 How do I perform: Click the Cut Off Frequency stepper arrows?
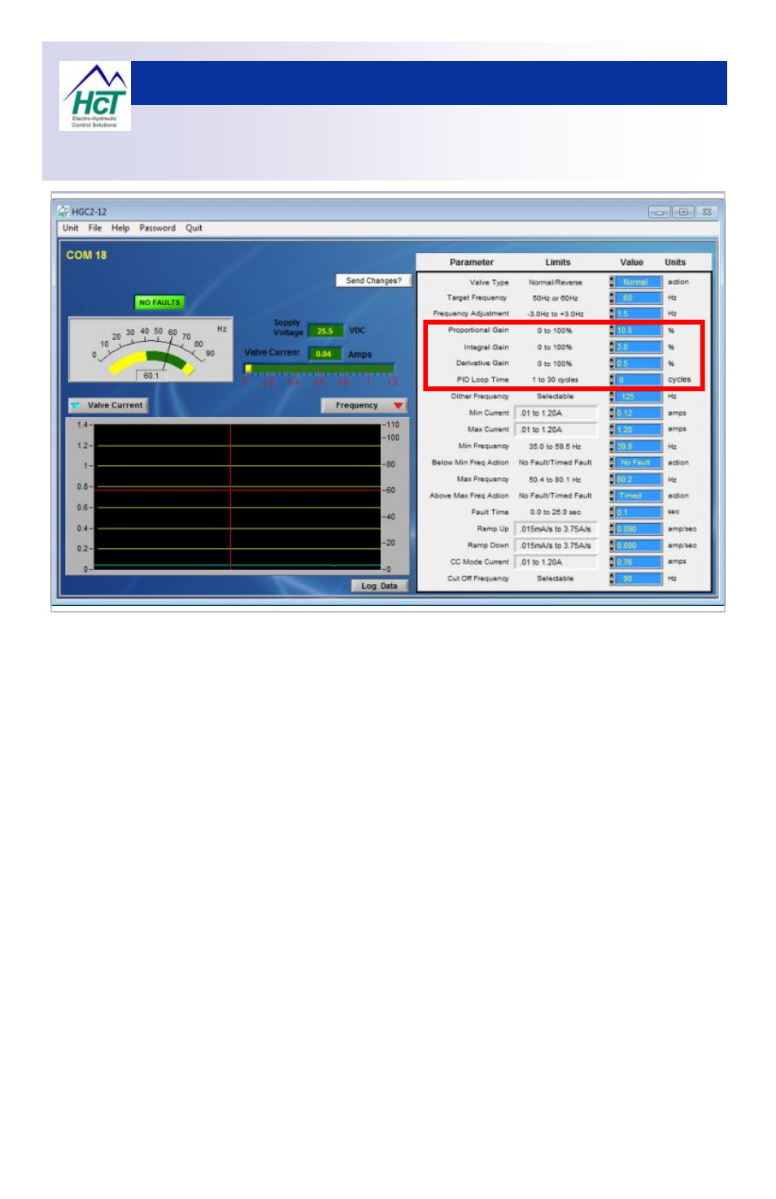pyautogui.click(x=612, y=579)
